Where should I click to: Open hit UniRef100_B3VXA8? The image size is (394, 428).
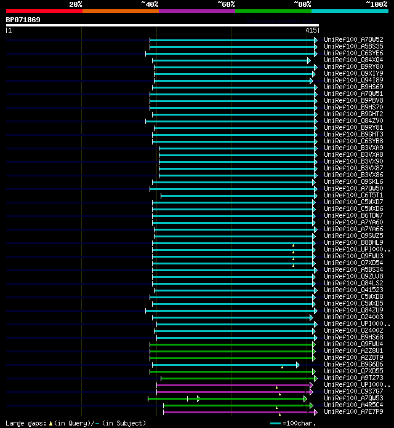[x=353, y=155]
